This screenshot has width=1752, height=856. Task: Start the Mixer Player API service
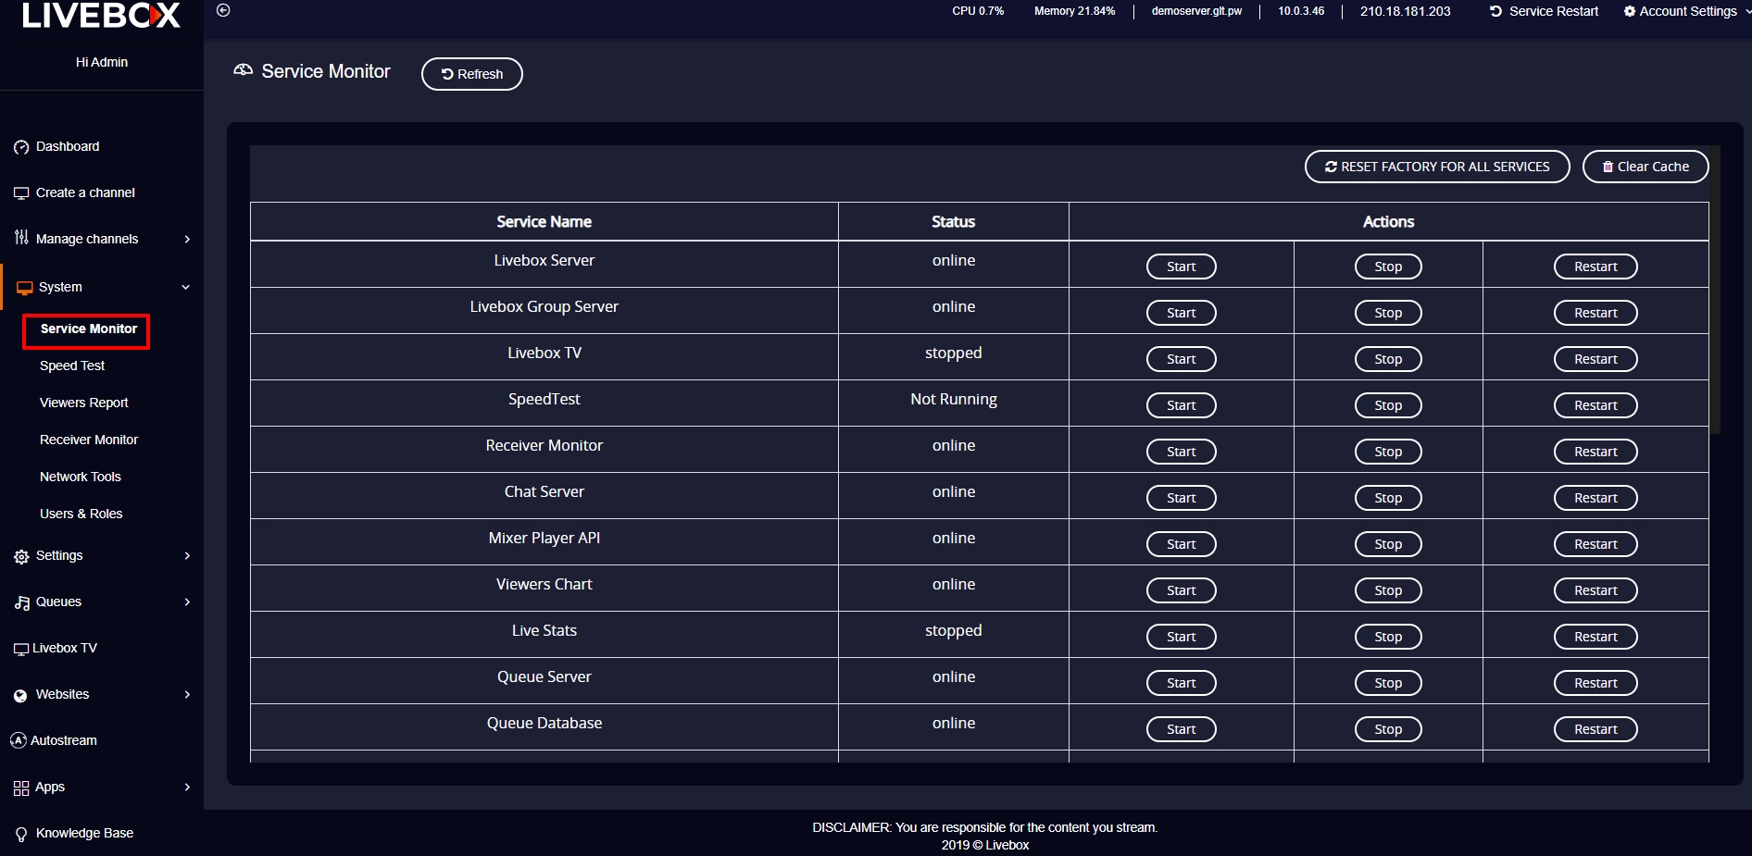(x=1182, y=544)
